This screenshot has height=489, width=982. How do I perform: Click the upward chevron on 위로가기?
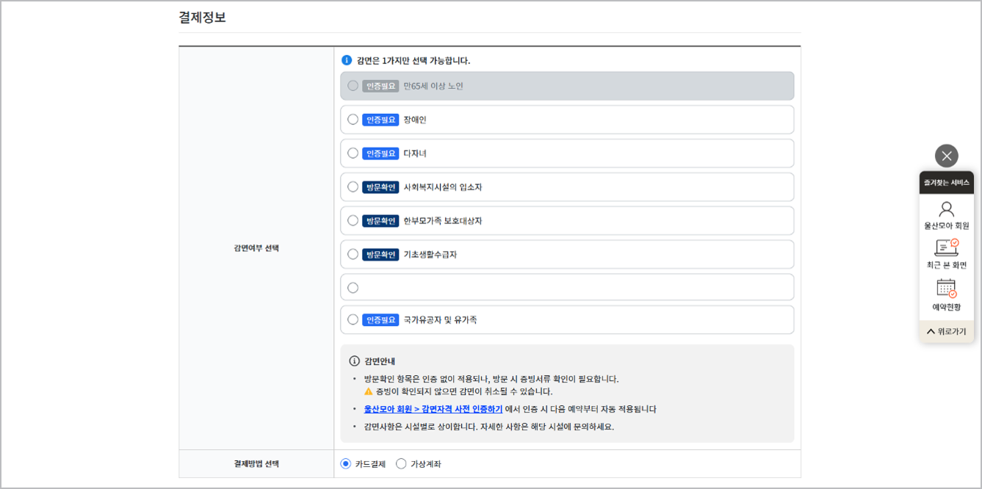click(929, 331)
